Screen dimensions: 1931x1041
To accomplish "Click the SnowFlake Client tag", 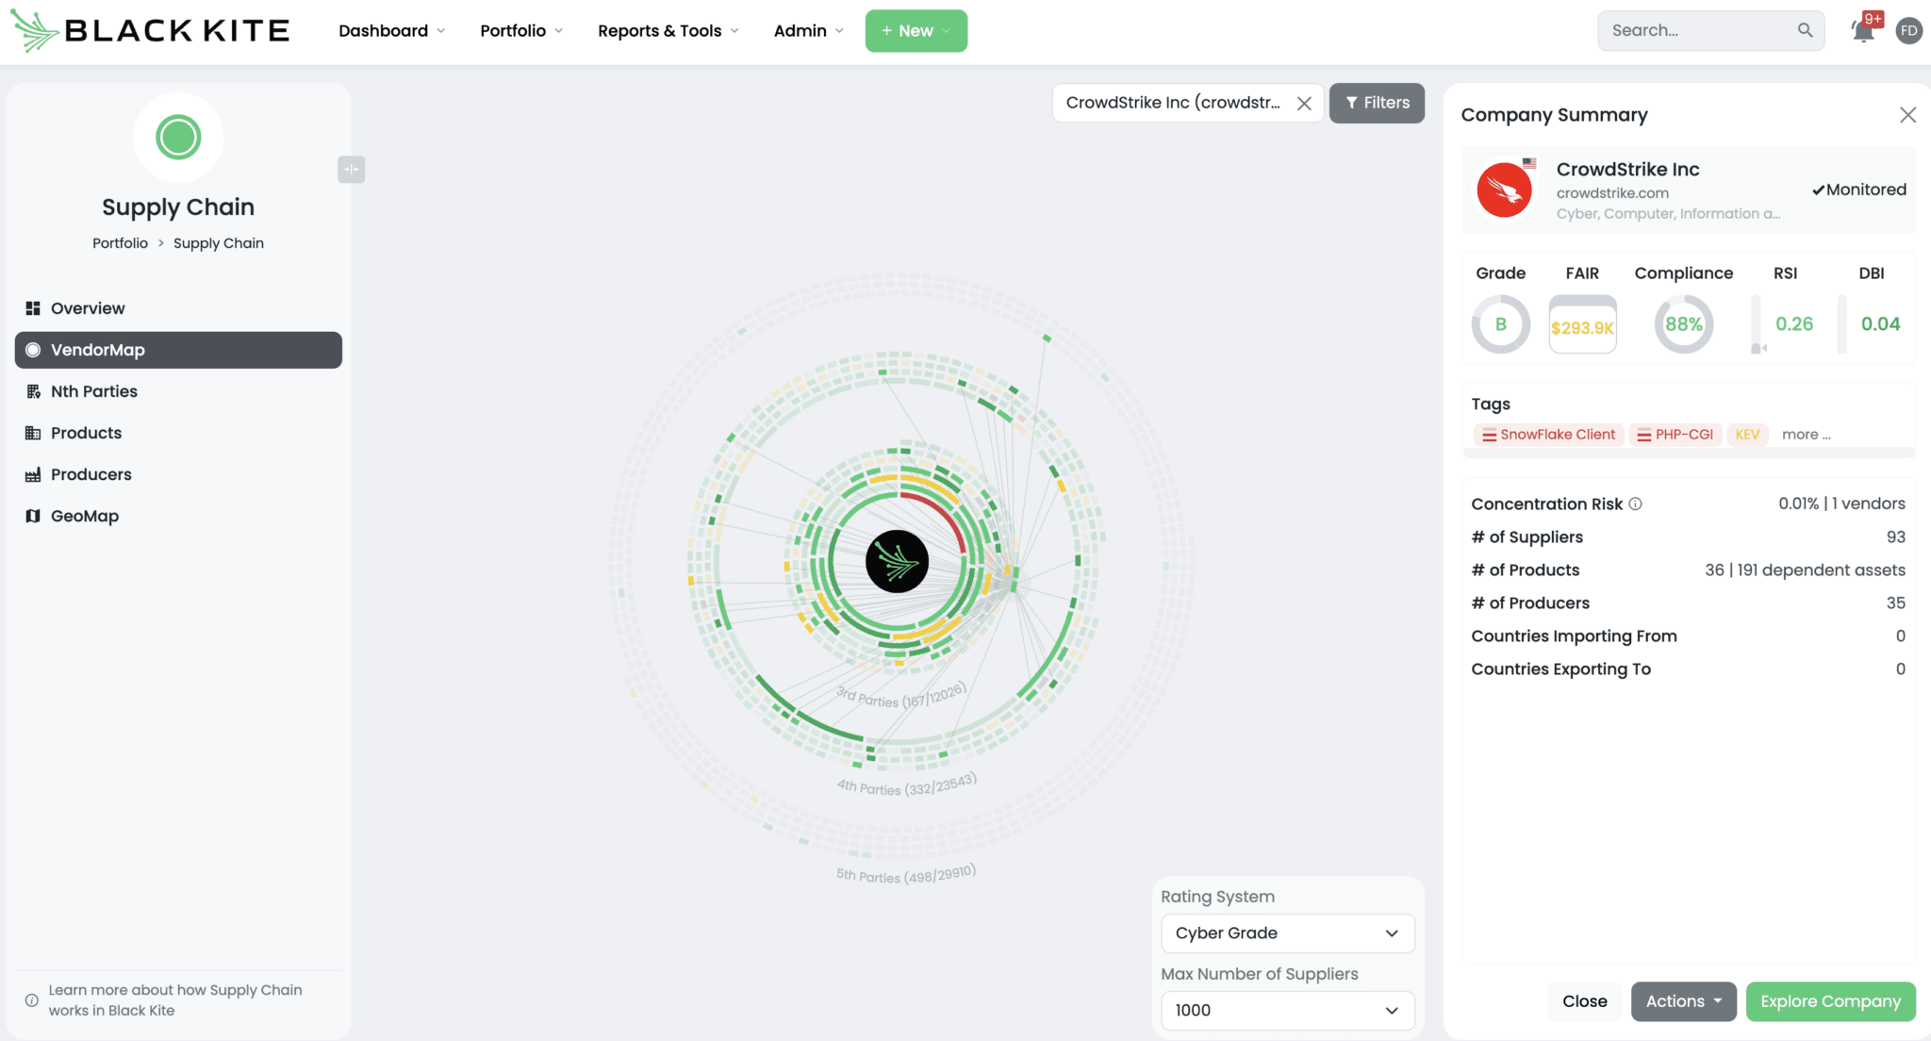I will 1548,435.
